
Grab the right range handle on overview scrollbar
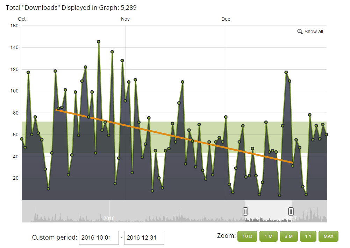291,211
